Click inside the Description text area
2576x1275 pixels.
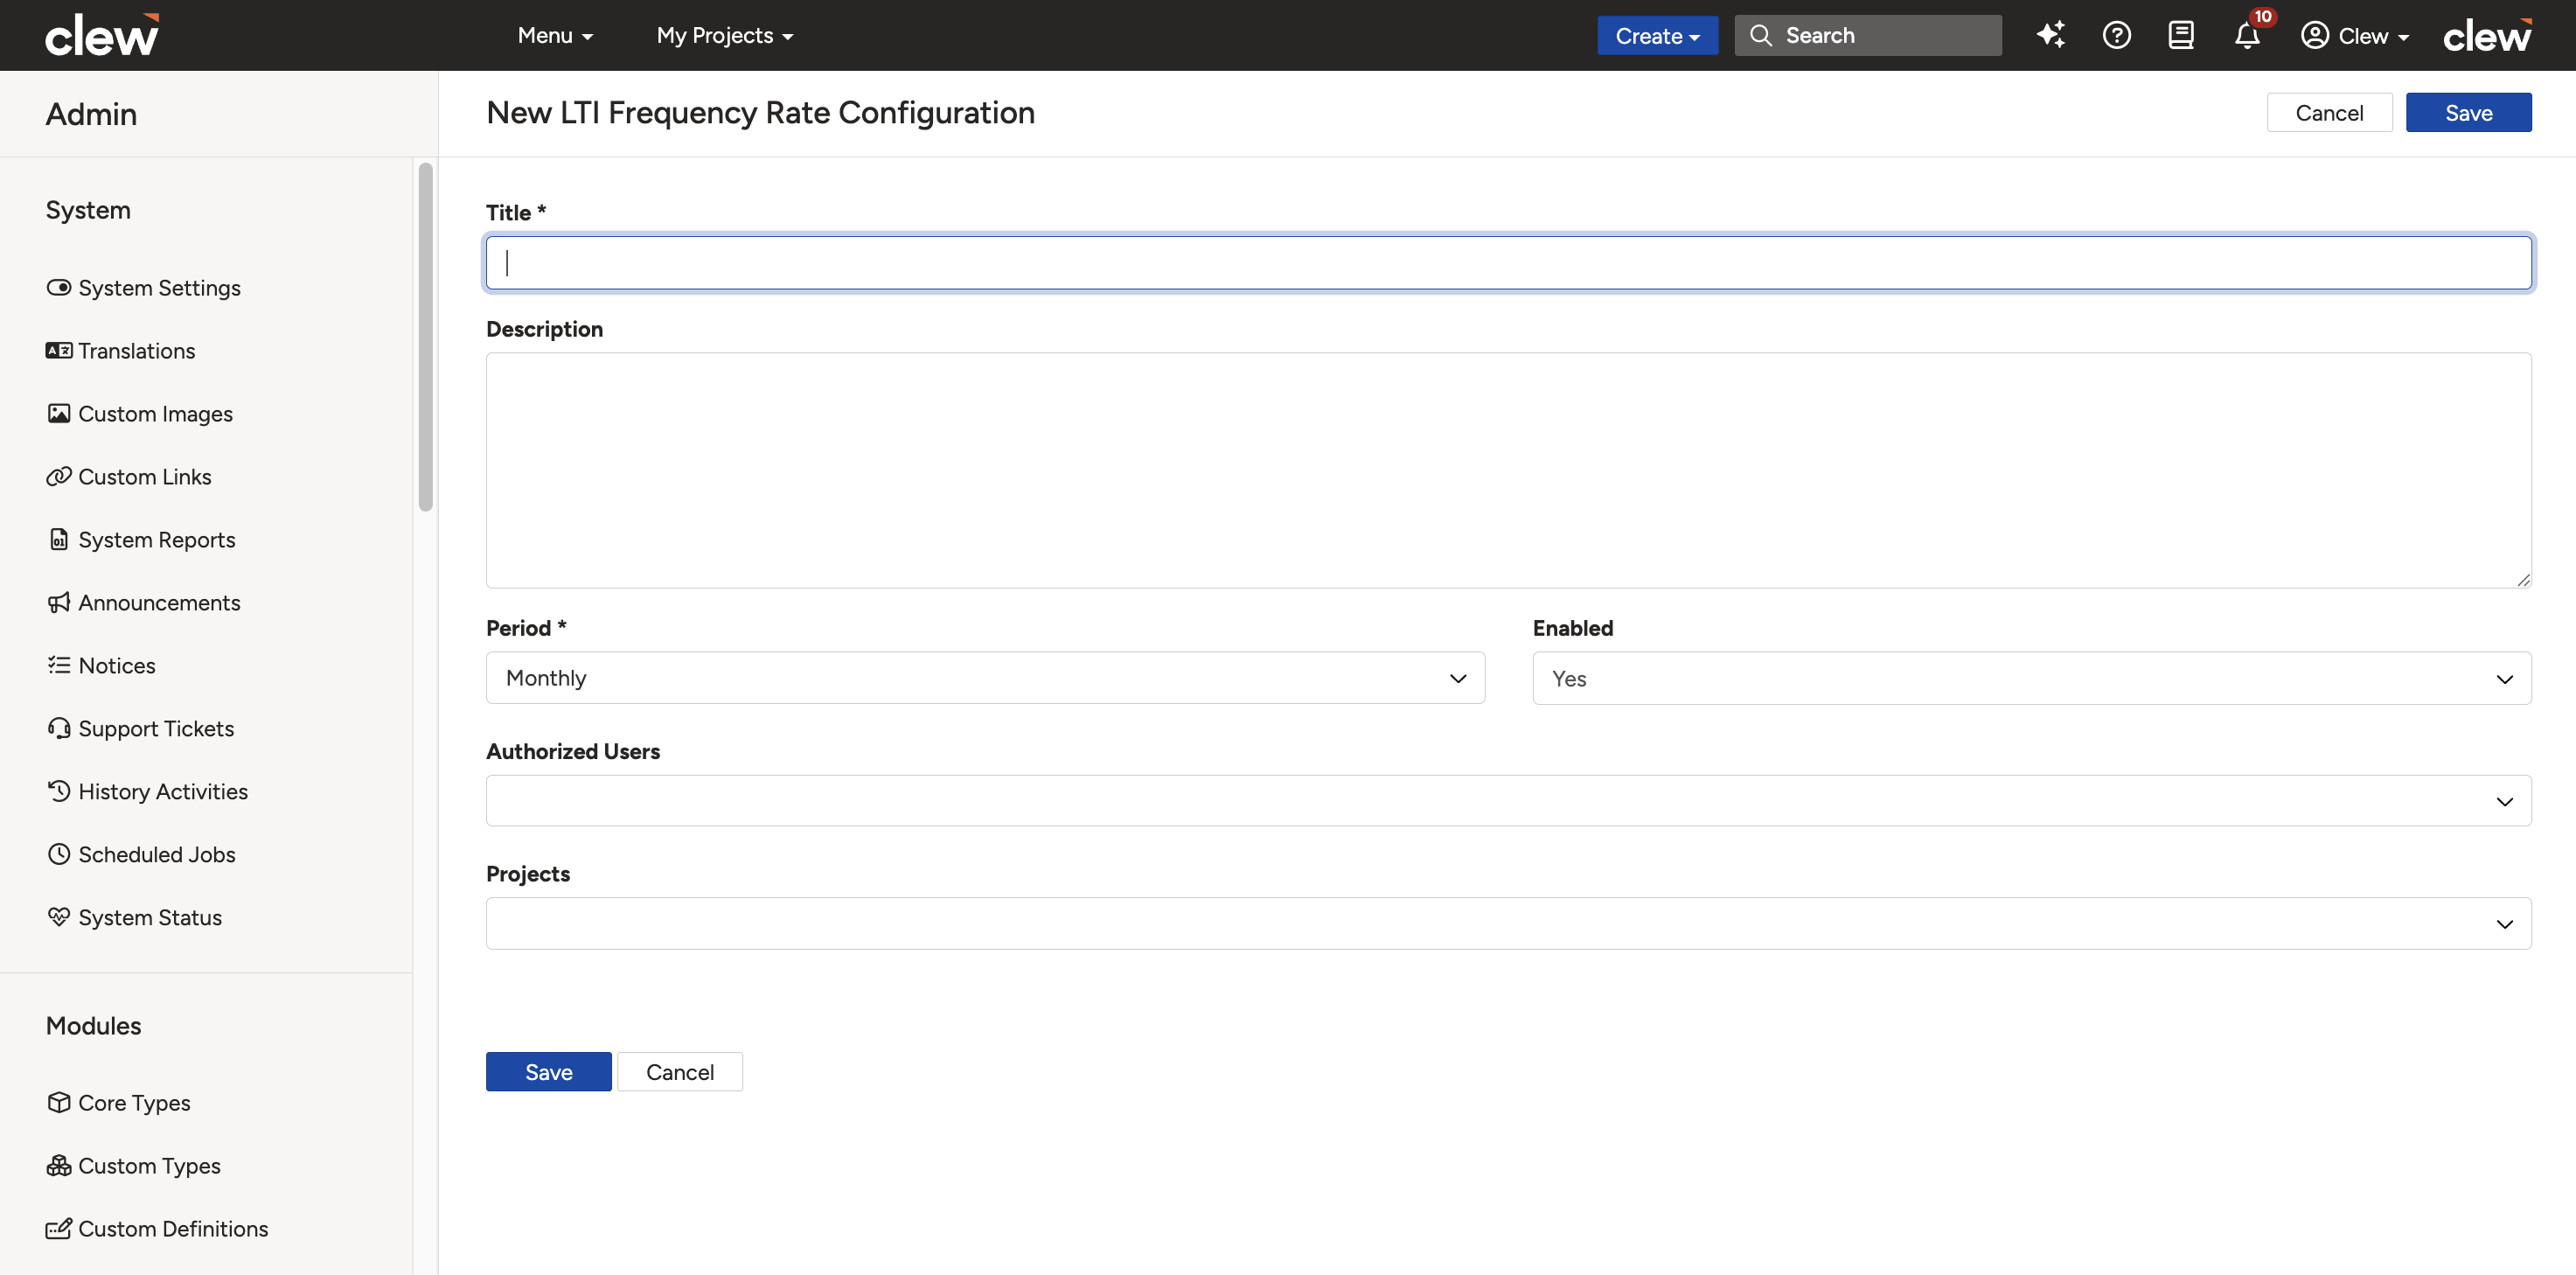(x=1509, y=470)
